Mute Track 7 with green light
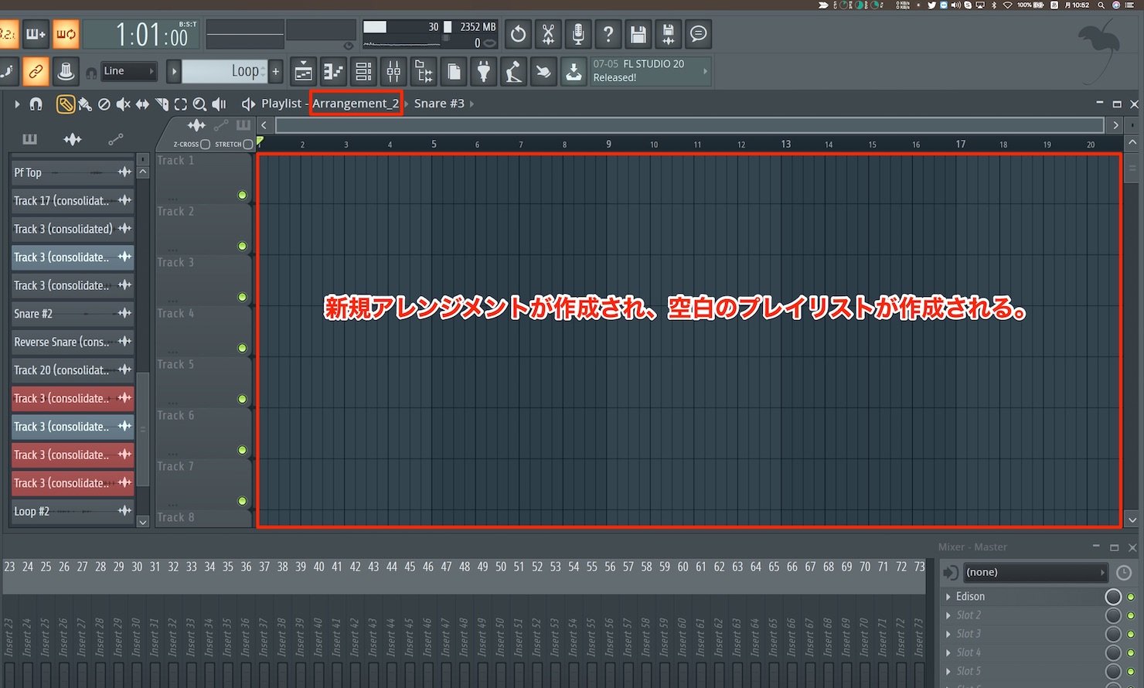This screenshot has height=688, width=1144. 242,501
